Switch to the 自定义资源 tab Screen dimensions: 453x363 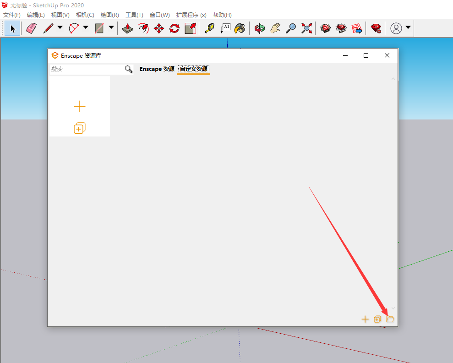[x=194, y=69]
